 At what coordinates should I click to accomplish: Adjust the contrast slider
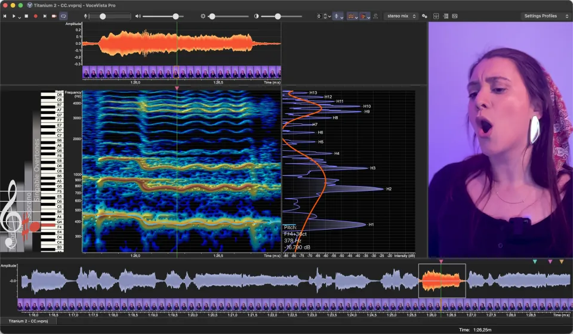pyautogui.click(x=281, y=16)
